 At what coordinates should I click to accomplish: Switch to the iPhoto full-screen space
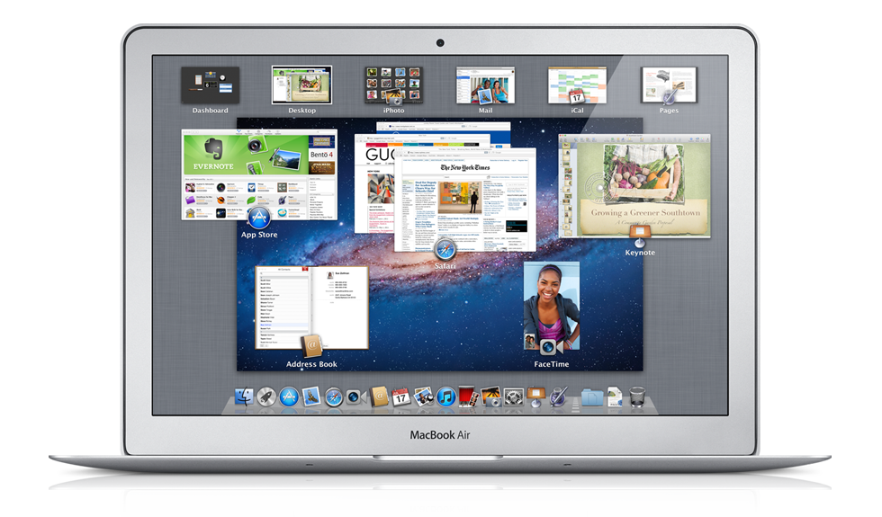point(394,85)
